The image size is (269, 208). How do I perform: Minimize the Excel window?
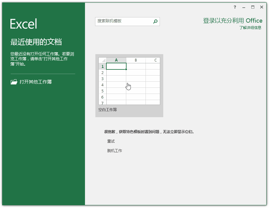click(x=243, y=7)
